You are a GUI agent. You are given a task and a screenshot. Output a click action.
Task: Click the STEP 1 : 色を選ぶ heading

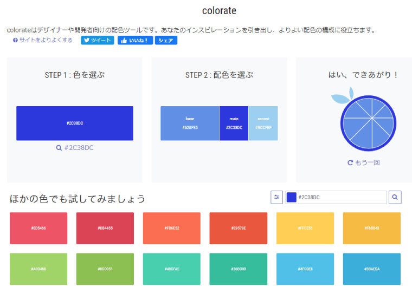(x=75, y=75)
